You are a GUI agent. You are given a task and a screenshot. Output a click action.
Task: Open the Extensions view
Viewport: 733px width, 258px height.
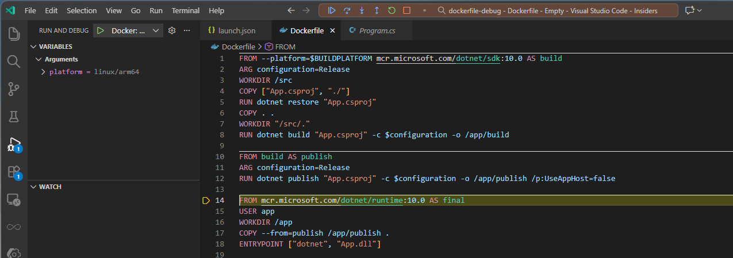14,172
